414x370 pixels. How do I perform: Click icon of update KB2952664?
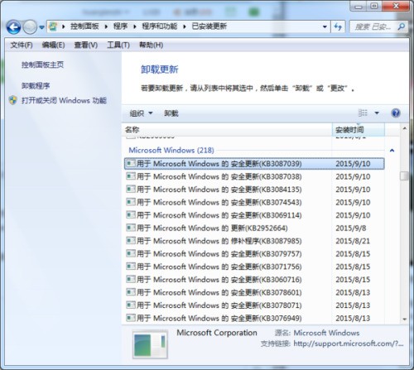(x=131, y=228)
